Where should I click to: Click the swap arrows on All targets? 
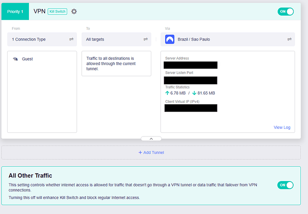click(146, 39)
